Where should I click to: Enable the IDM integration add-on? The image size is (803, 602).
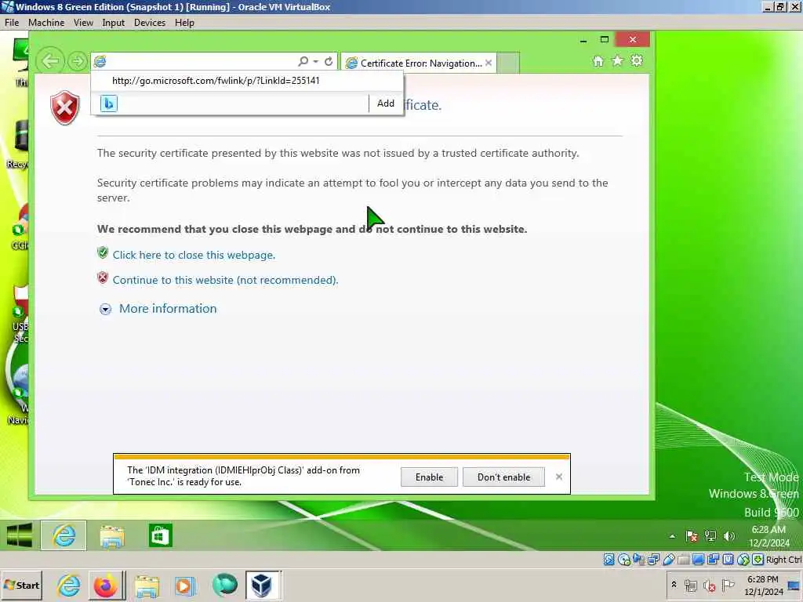(x=429, y=477)
